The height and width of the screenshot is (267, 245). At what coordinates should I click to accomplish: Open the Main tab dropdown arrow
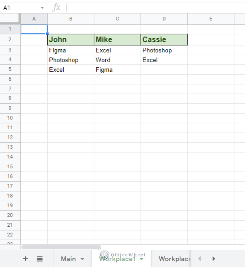[82, 259]
